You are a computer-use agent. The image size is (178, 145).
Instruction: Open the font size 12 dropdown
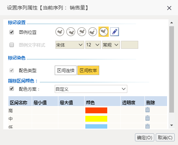[x=93, y=45]
